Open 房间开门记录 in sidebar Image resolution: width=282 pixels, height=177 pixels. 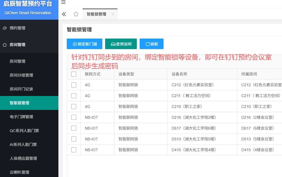[x=29, y=89]
